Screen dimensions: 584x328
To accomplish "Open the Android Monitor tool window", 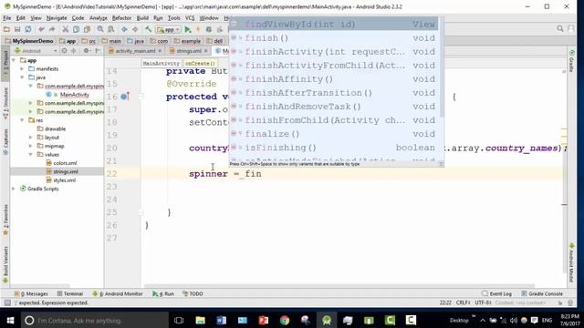I will click(118, 293).
